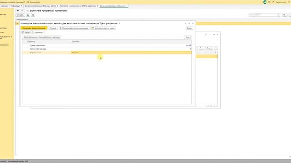Close the Информация tab
The image size is (291, 163).
[x=22, y=6]
